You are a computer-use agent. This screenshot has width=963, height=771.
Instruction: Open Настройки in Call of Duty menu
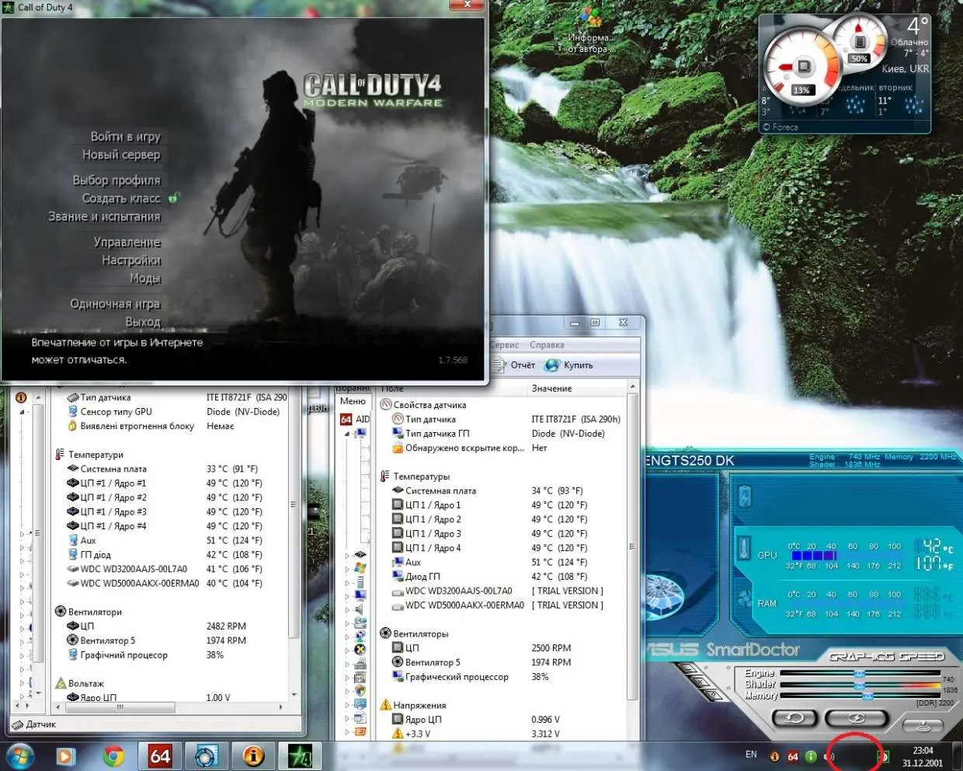131,260
